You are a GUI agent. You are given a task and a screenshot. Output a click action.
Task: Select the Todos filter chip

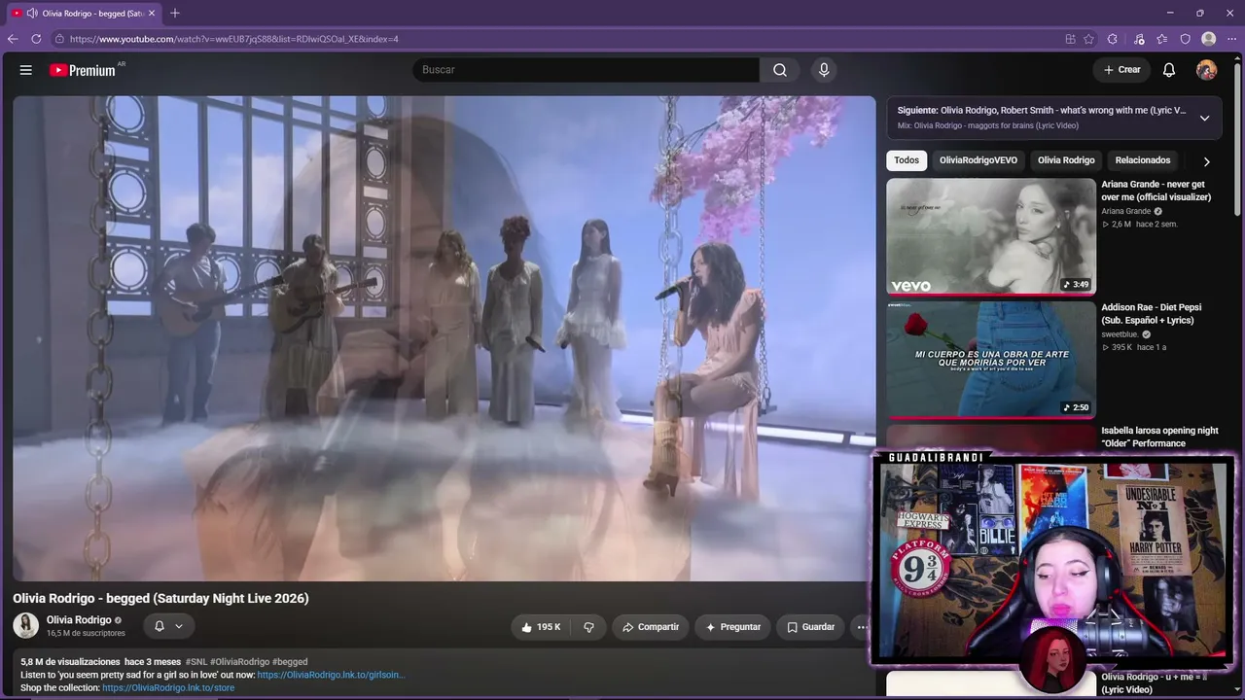(907, 160)
